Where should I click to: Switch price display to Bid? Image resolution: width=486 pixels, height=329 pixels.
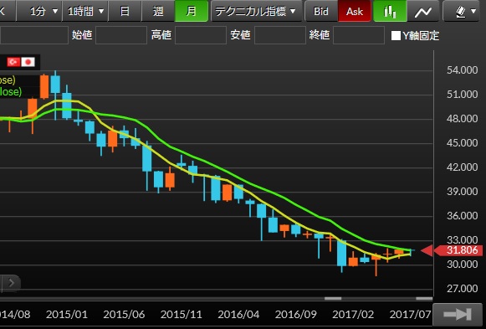point(321,11)
